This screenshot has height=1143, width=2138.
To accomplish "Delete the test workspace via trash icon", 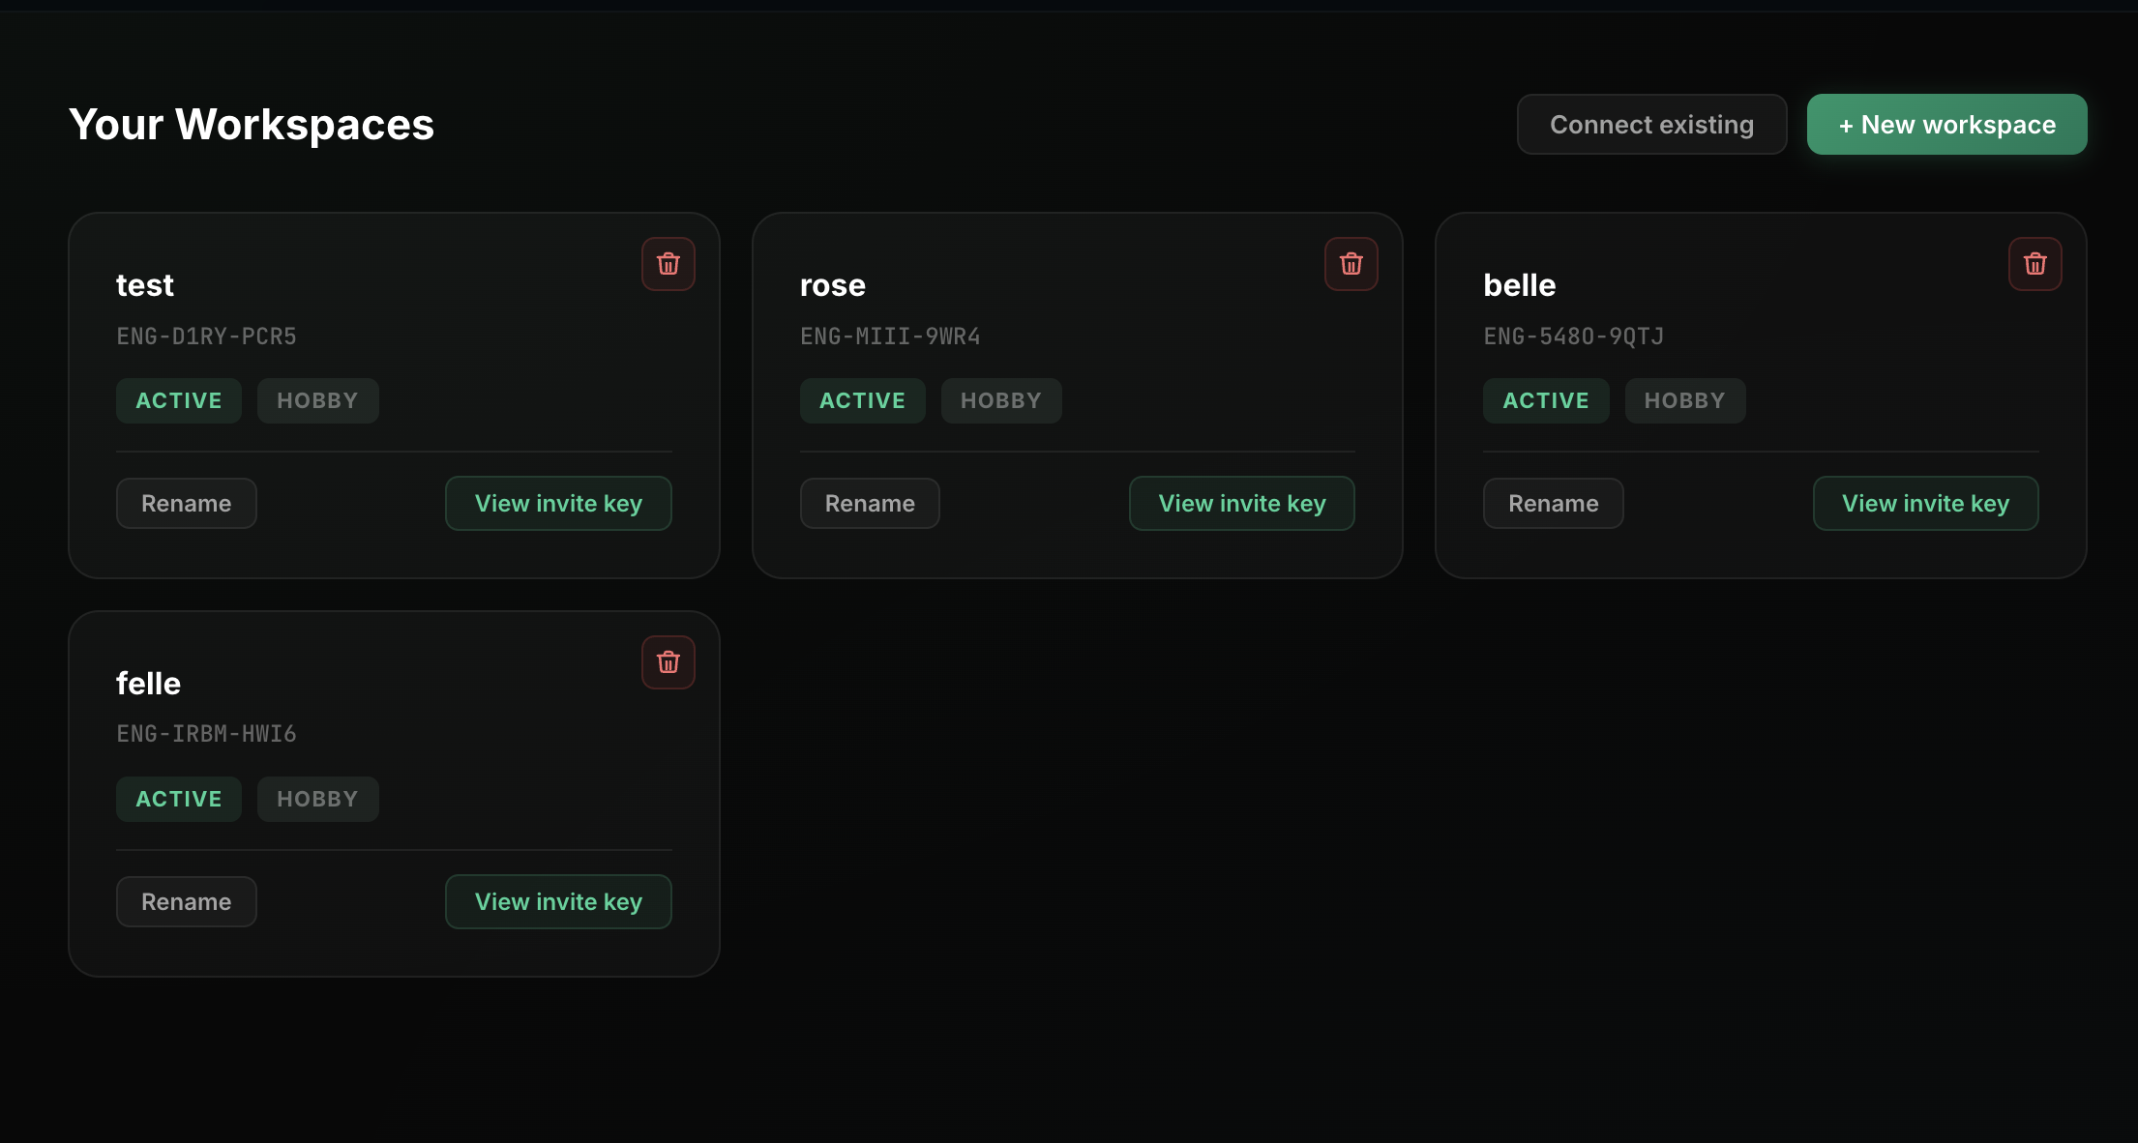I will [668, 264].
